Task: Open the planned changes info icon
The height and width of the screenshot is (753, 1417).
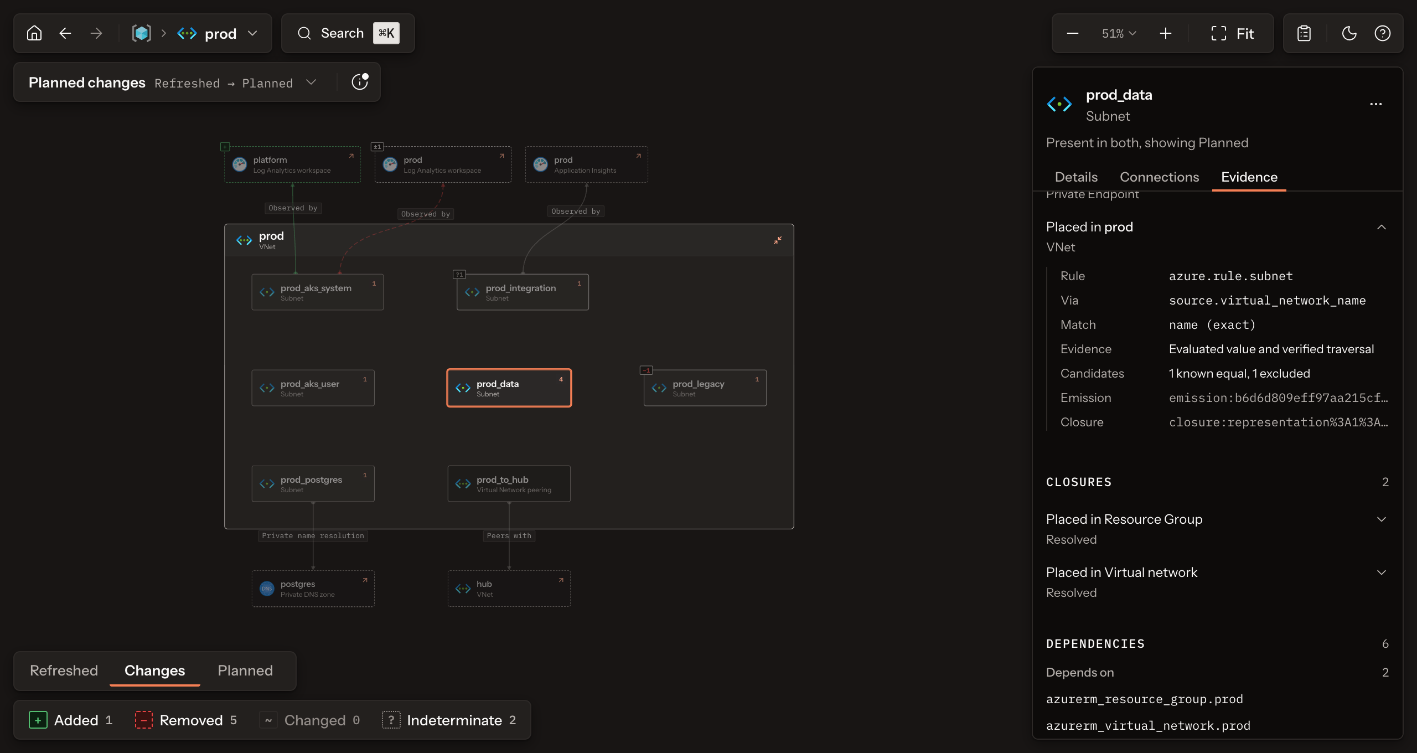Action: [x=360, y=82]
